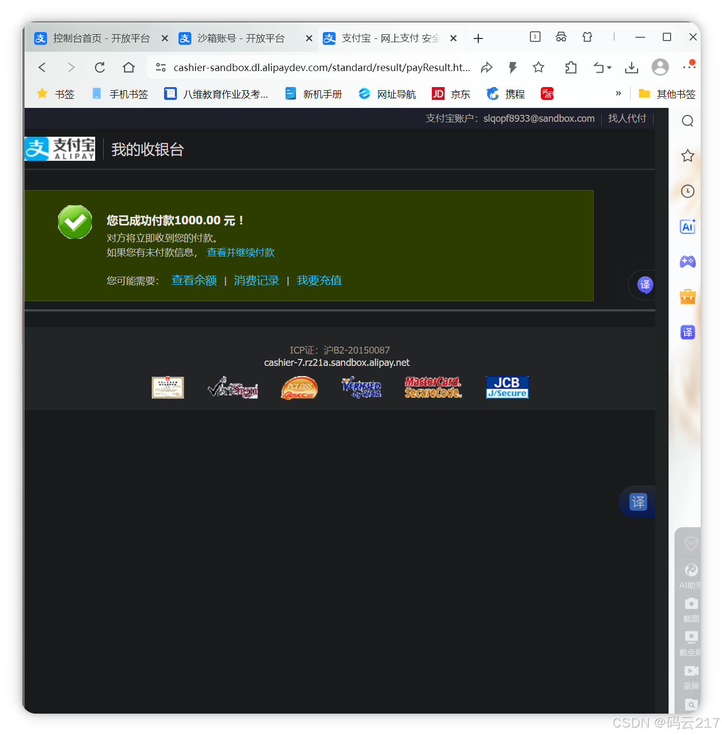Viewport: 722px width, 735px height.
Task: Open 京东 bookmark
Action: point(451,94)
